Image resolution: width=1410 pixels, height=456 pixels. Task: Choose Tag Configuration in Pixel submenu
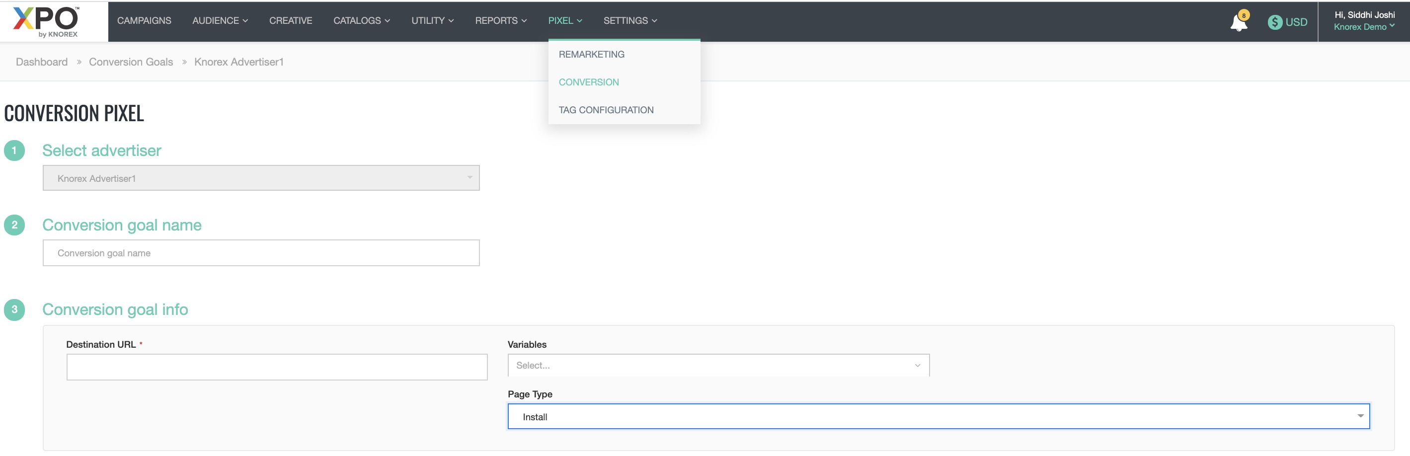point(605,110)
